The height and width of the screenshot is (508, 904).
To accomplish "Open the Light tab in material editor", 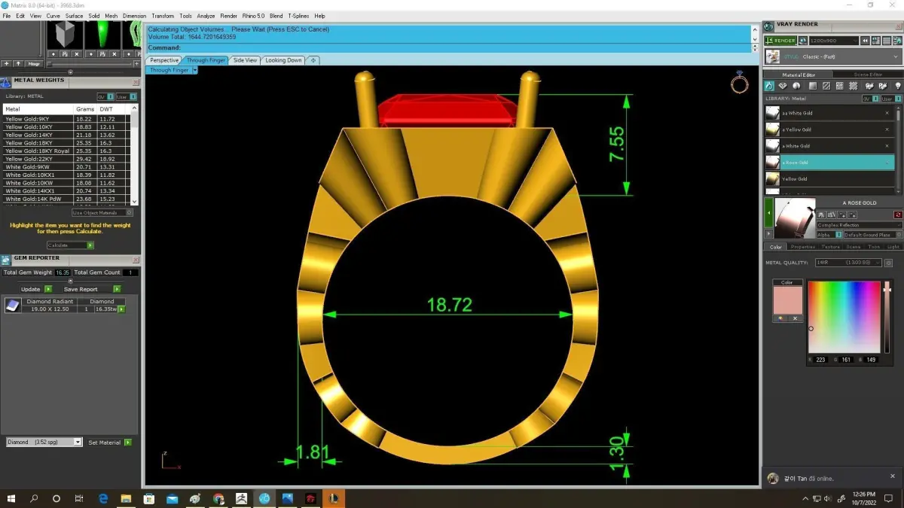I will pos(893,247).
